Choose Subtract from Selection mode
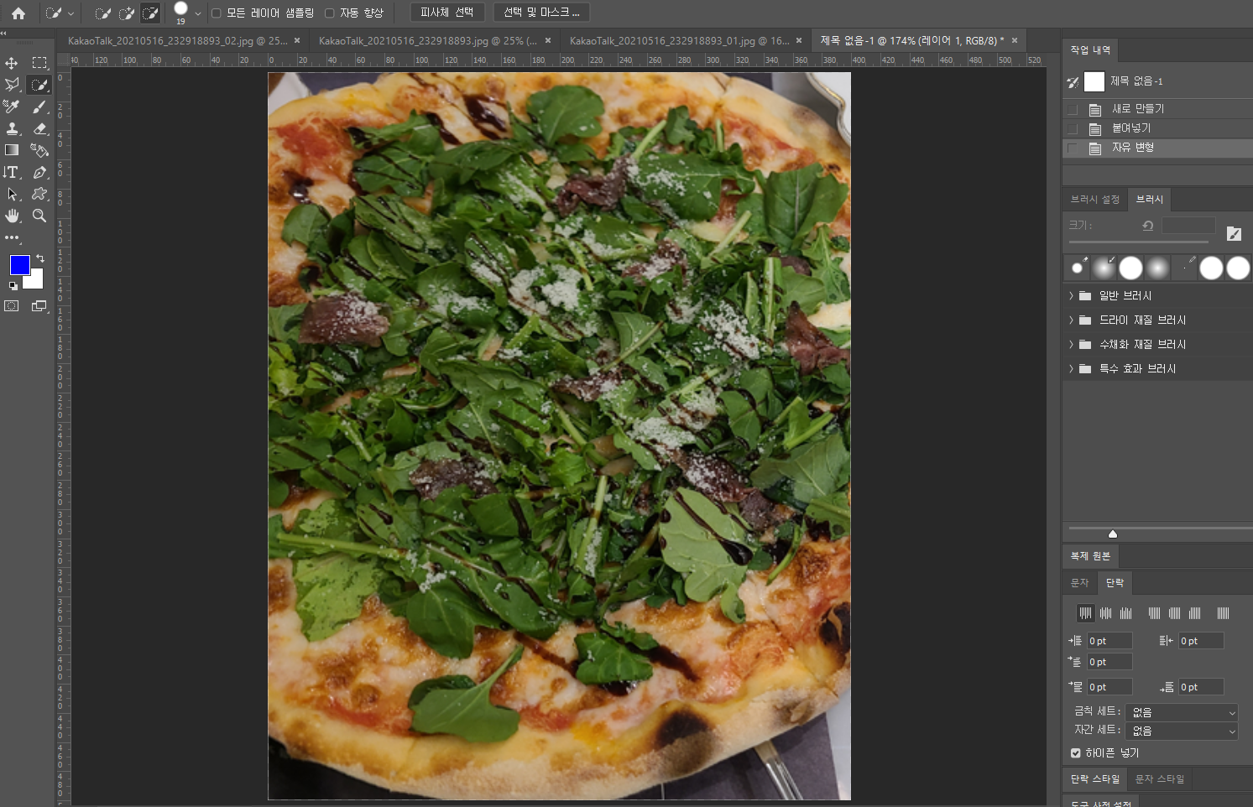The image size is (1253, 807). pos(150,13)
